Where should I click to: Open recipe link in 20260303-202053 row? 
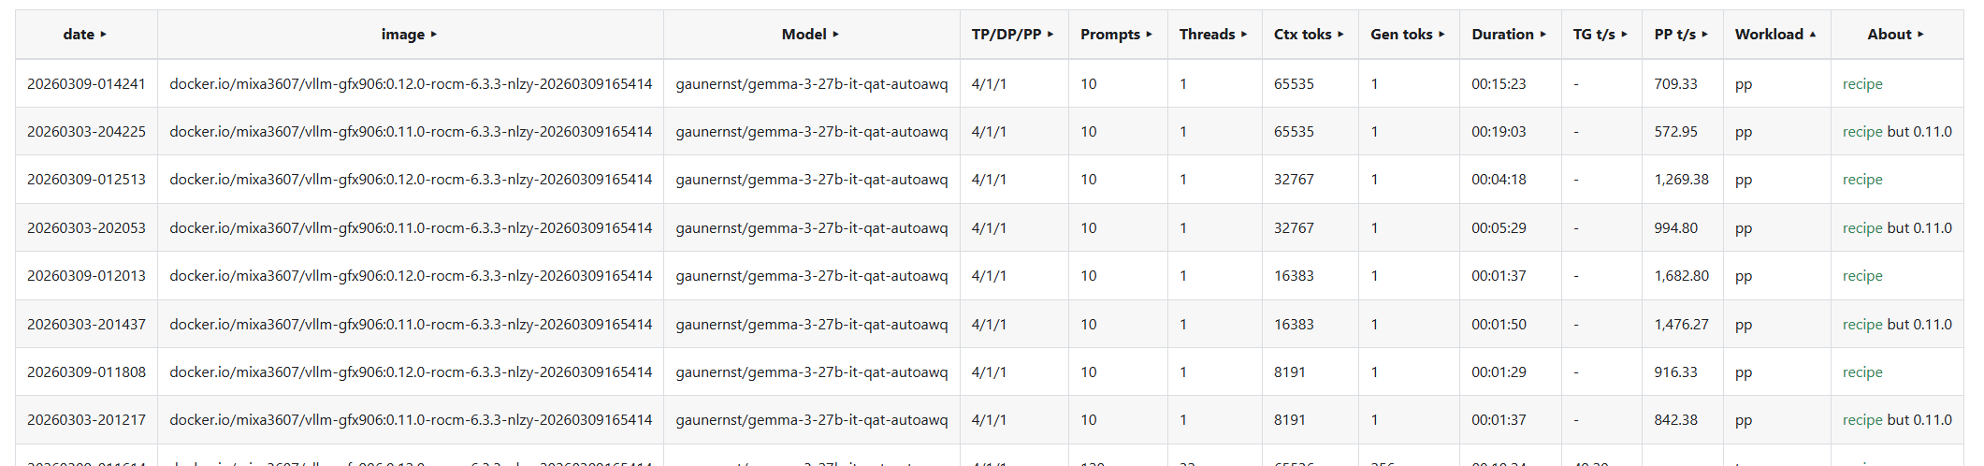pyautogui.click(x=1862, y=228)
